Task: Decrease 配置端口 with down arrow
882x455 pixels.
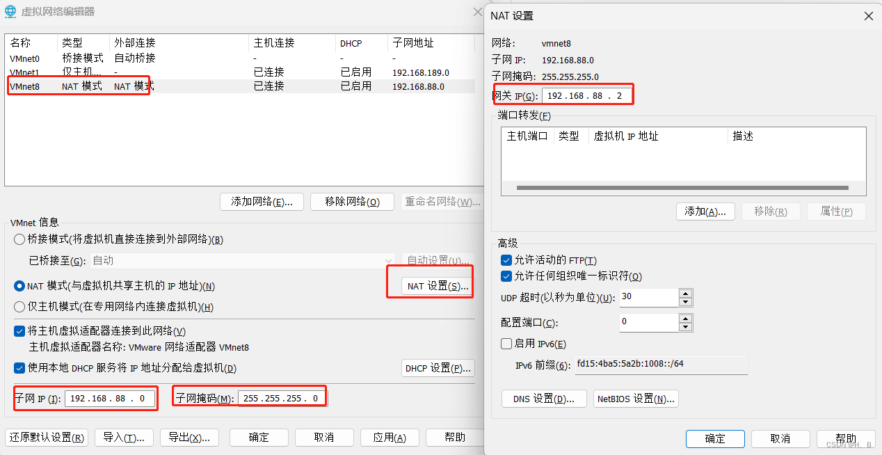Action: click(x=686, y=327)
